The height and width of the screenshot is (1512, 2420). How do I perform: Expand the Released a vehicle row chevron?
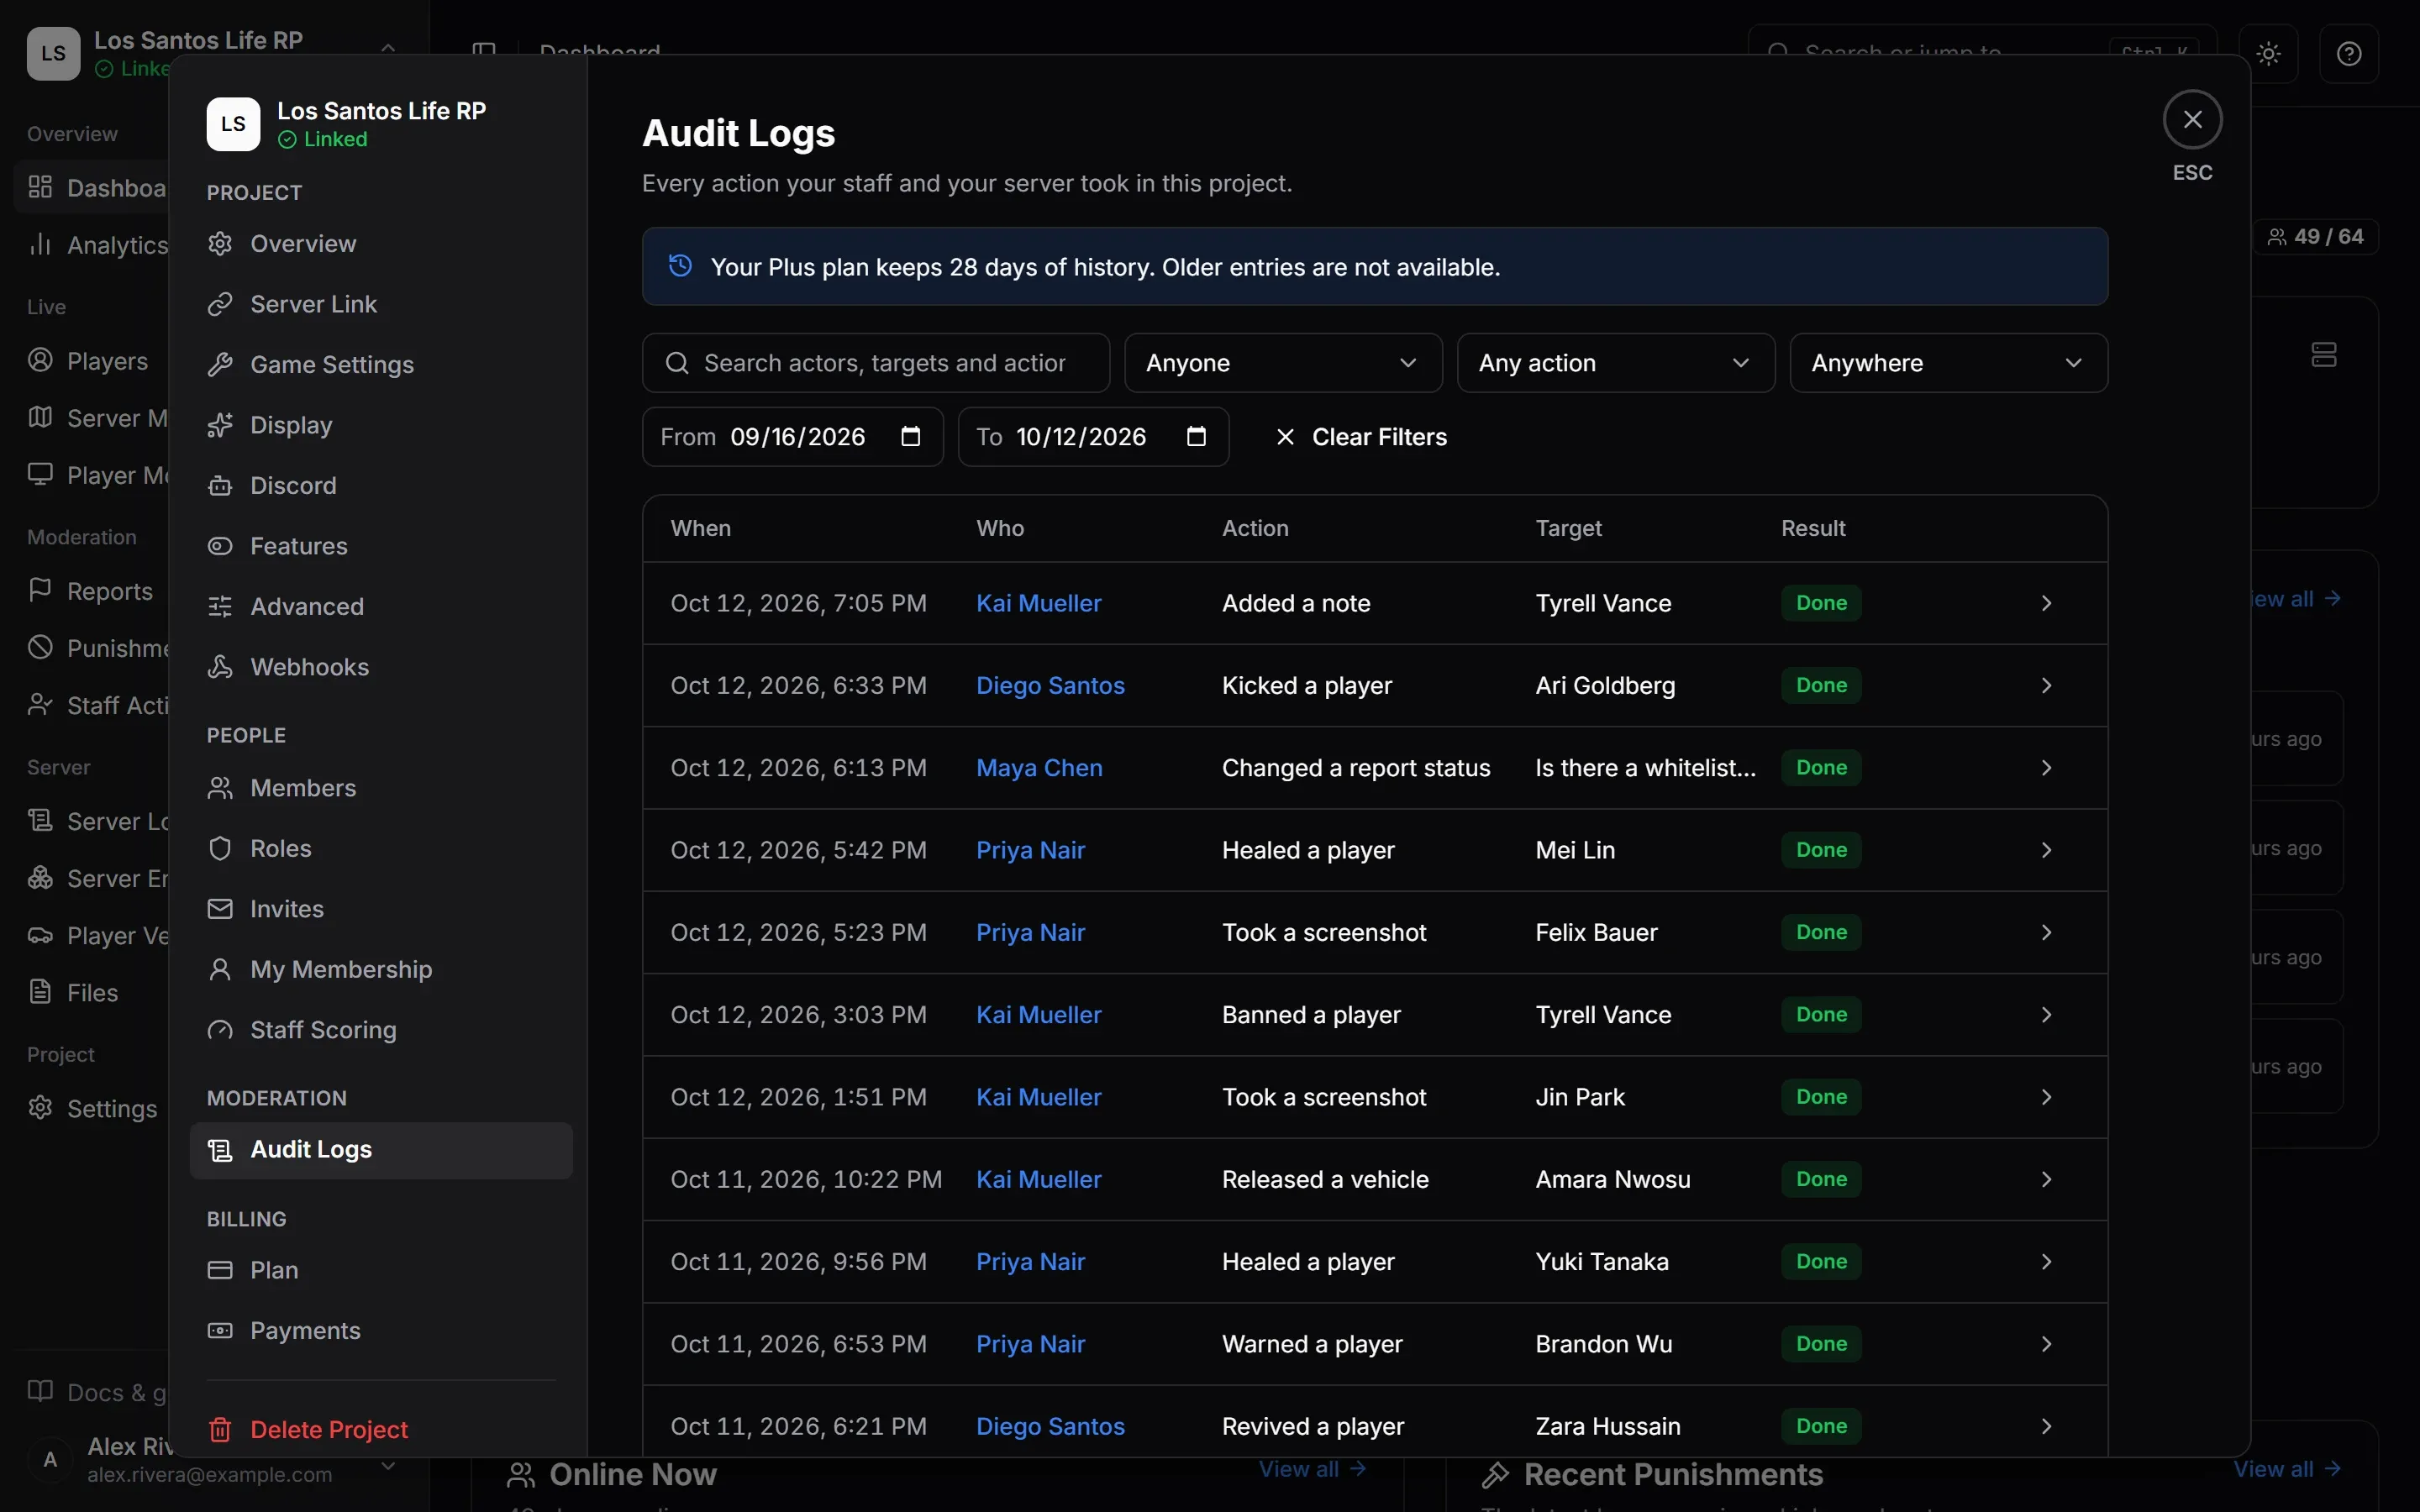(2046, 1180)
